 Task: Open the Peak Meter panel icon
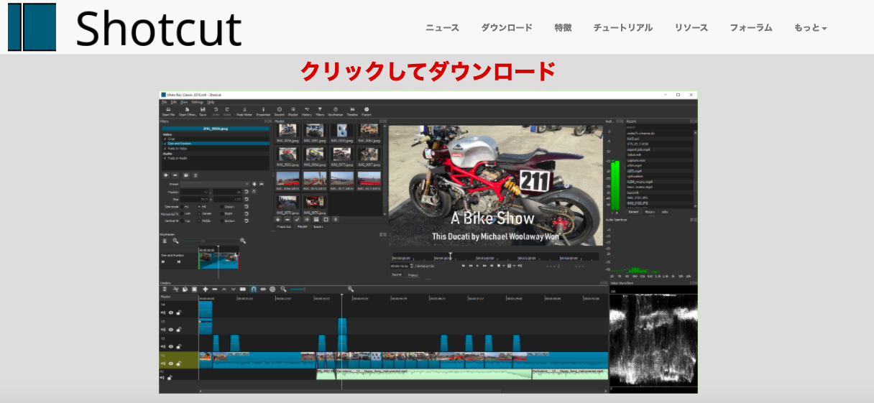pyautogui.click(x=244, y=112)
